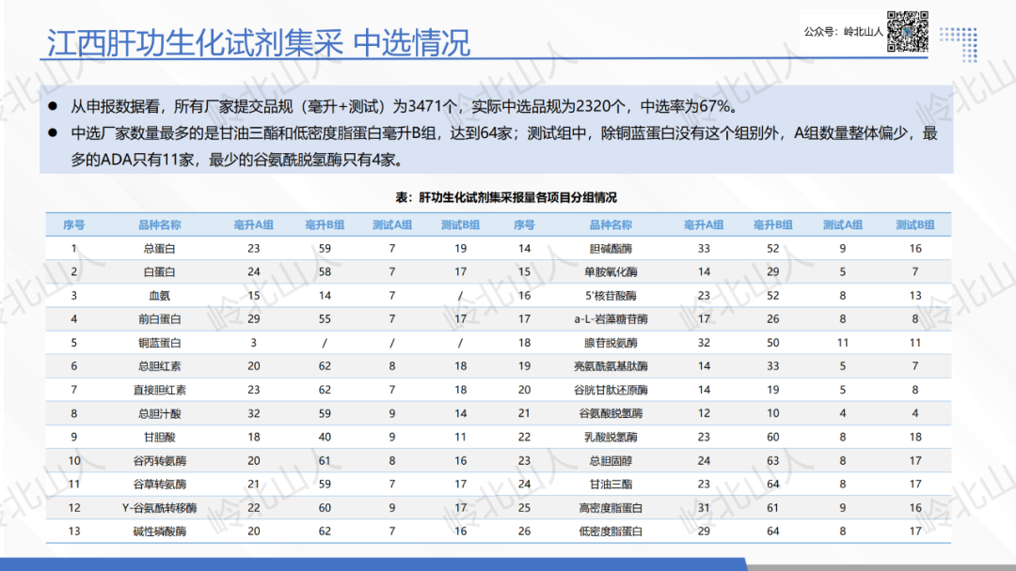Screen dimensions: 1016x571
Task: Click the cell 乳酸脱氢酶
Action: (611, 437)
